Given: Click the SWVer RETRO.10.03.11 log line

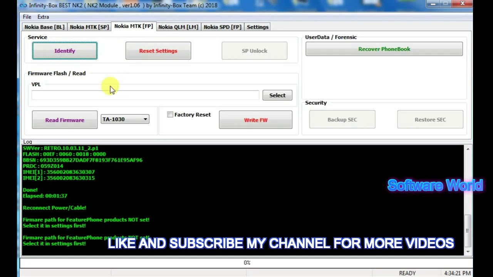Looking at the screenshot, I should click(60, 148).
